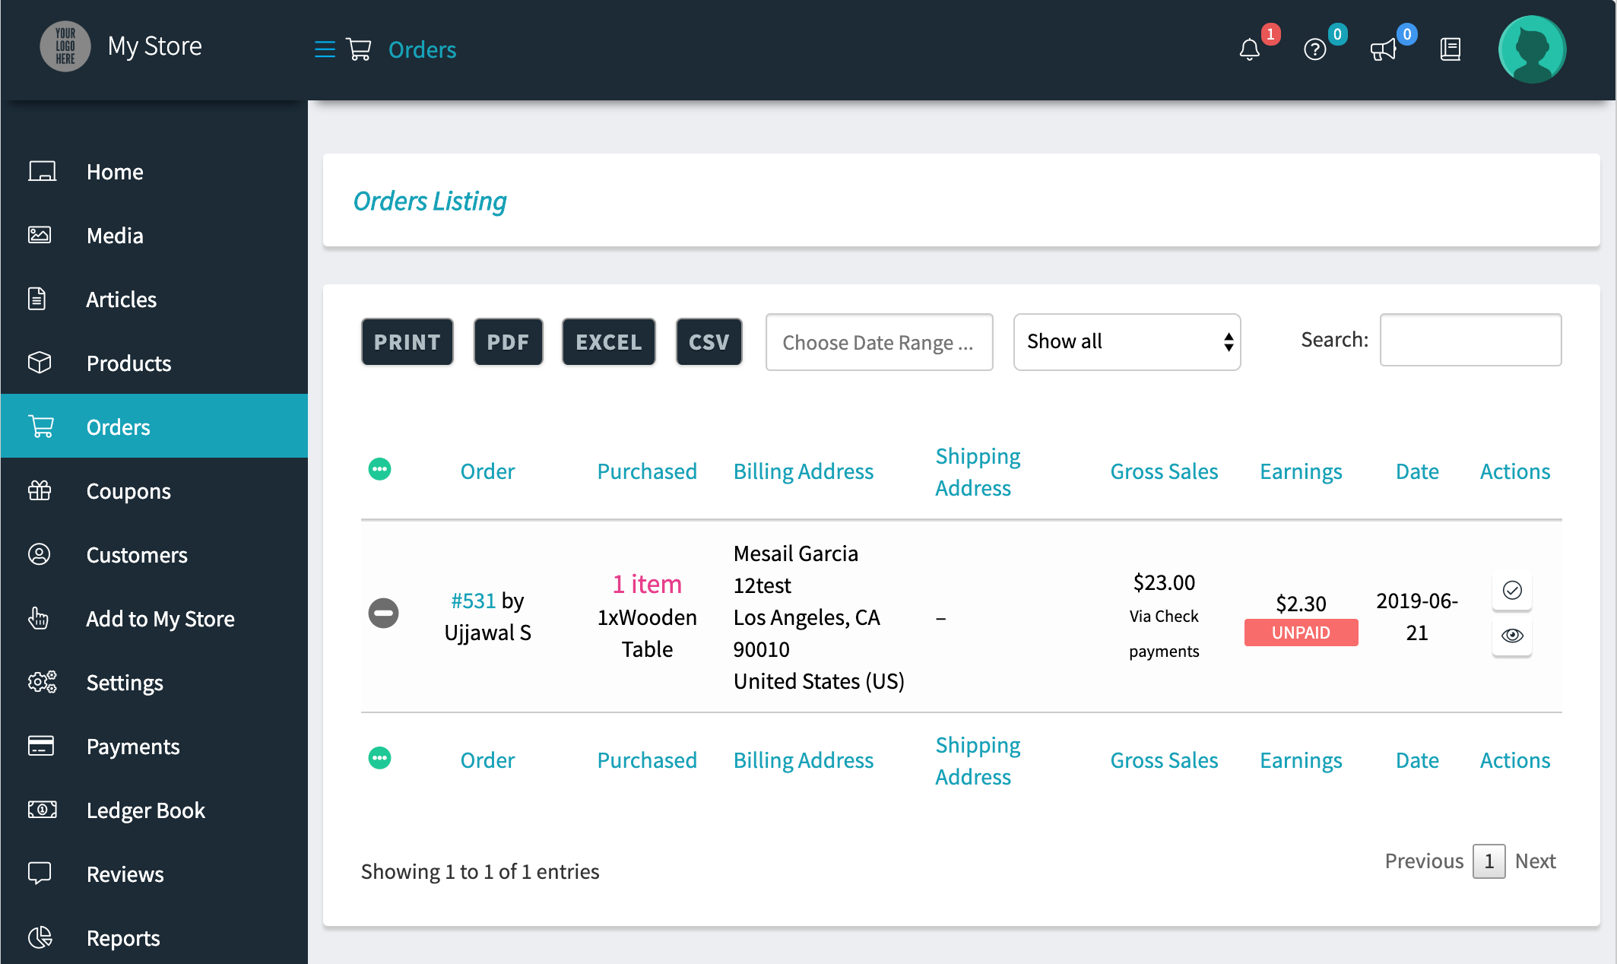Click the PDF export button
Screen dimensions: 1617x964
[x=506, y=341]
